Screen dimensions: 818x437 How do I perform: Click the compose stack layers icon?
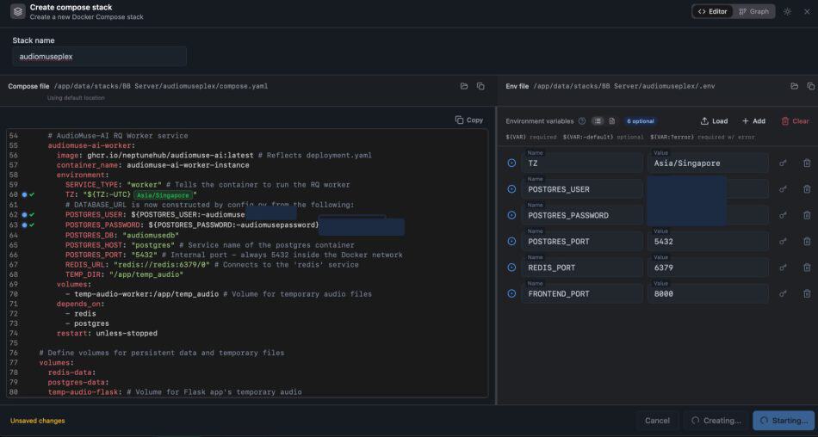tap(18, 11)
